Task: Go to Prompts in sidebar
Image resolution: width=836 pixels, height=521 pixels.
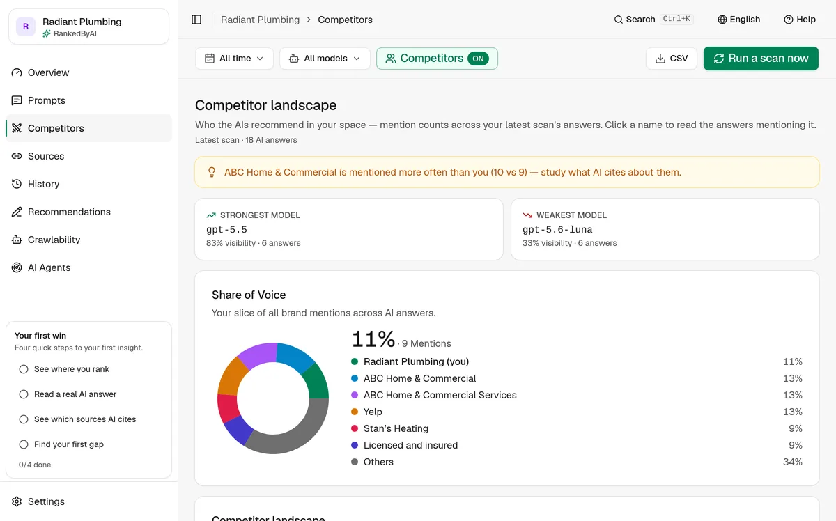Action: point(88,100)
